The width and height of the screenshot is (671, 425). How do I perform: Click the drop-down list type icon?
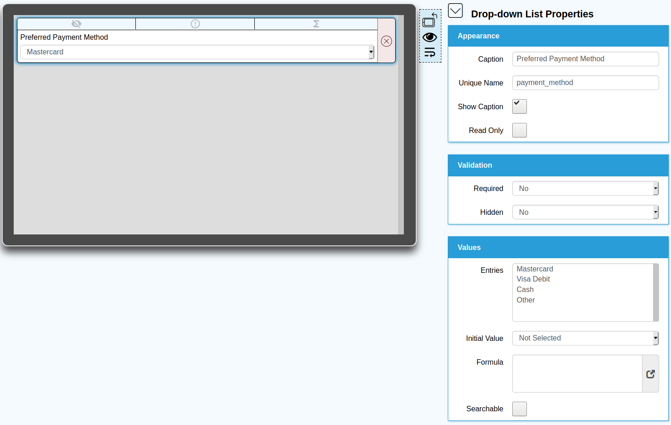[x=456, y=11]
